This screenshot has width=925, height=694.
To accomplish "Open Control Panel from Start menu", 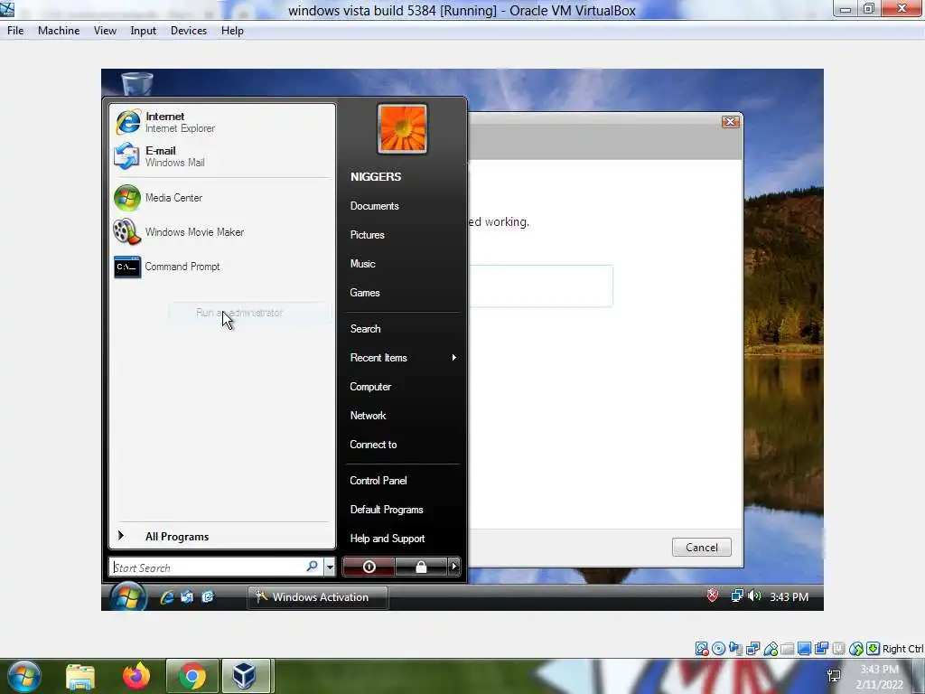I will point(378,481).
